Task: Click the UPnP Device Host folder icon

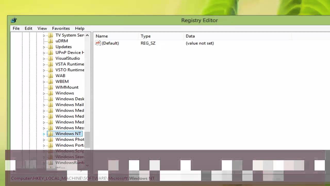Action: 51,52
